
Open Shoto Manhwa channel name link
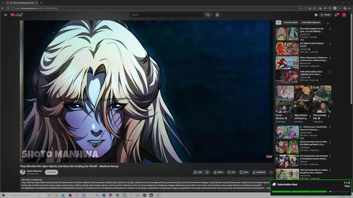pyautogui.click(x=34, y=171)
